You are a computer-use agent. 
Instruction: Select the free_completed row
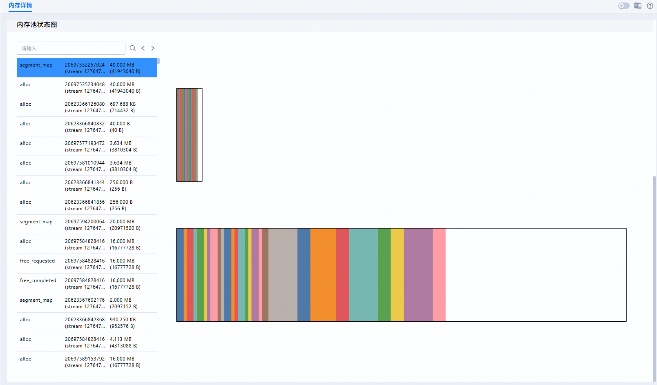point(87,283)
